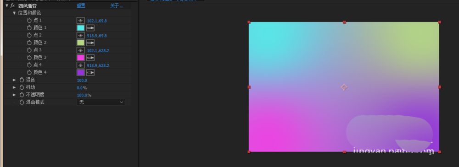The width and height of the screenshot is (459, 167).
Task: Click the bottom-left corner handle of layer
Action: coord(249,152)
